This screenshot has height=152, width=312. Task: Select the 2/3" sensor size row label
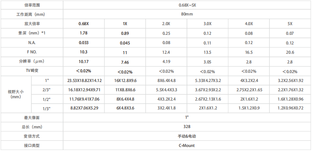pyautogui.click(x=47, y=90)
